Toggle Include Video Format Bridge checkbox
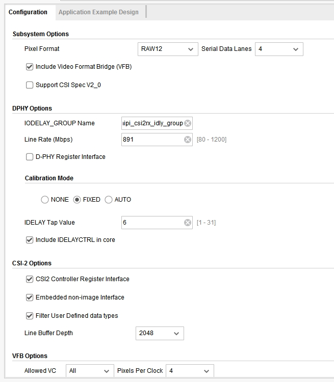Viewport: 334px width, 382px height. pyautogui.click(x=30, y=67)
